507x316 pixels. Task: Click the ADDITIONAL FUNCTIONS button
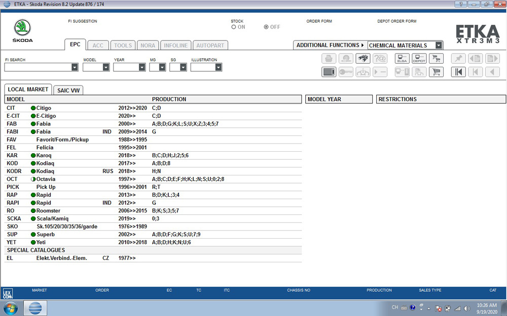tap(330, 45)
